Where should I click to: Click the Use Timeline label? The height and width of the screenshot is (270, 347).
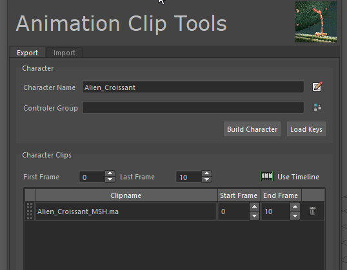click(x=298, y=177)
